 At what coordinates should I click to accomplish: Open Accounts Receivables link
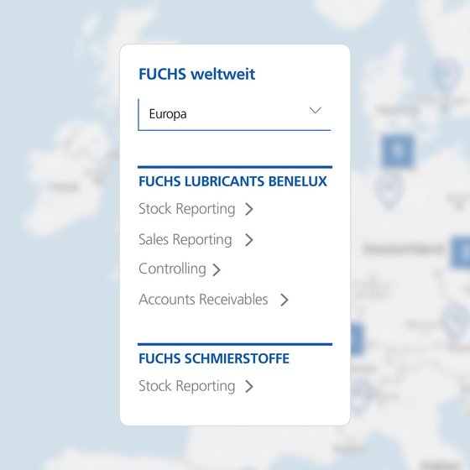coord(203,300)
